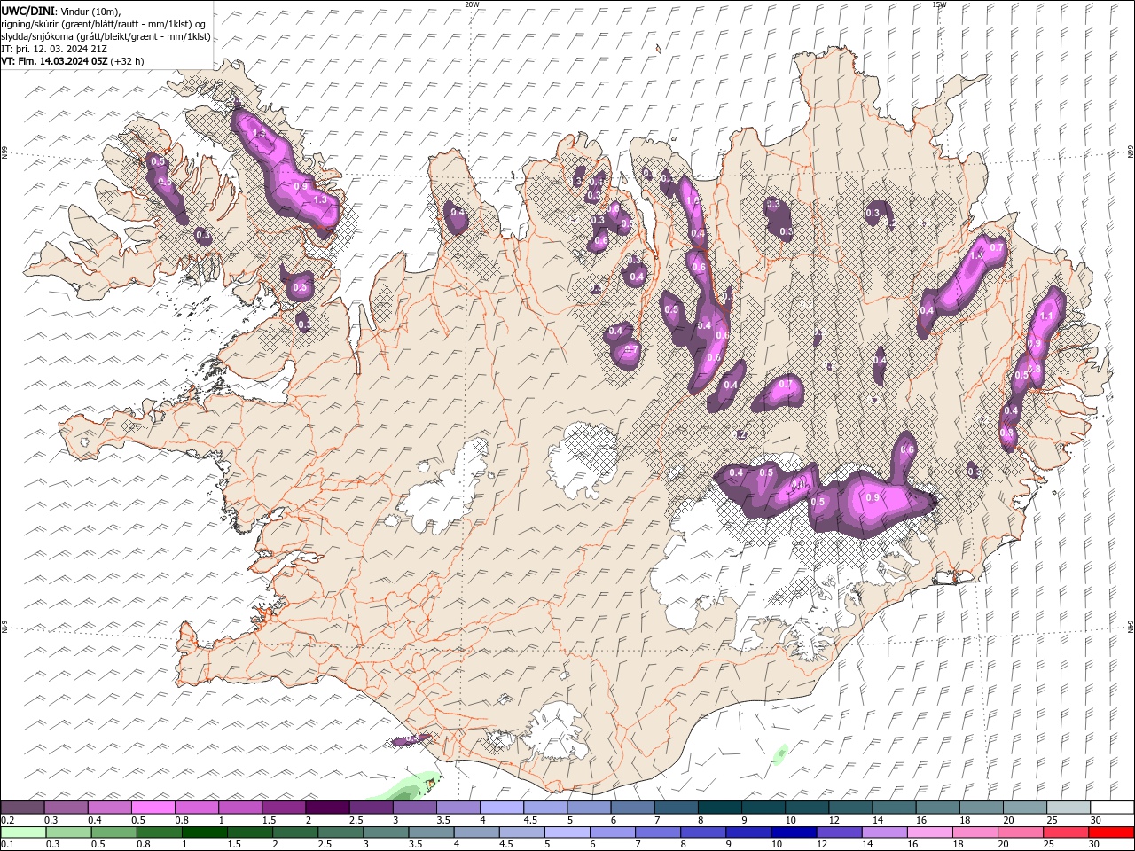Select the 20 pink swatch in the lower legend
Screen dimensions: 1135x851
(x=1020, y=832)
